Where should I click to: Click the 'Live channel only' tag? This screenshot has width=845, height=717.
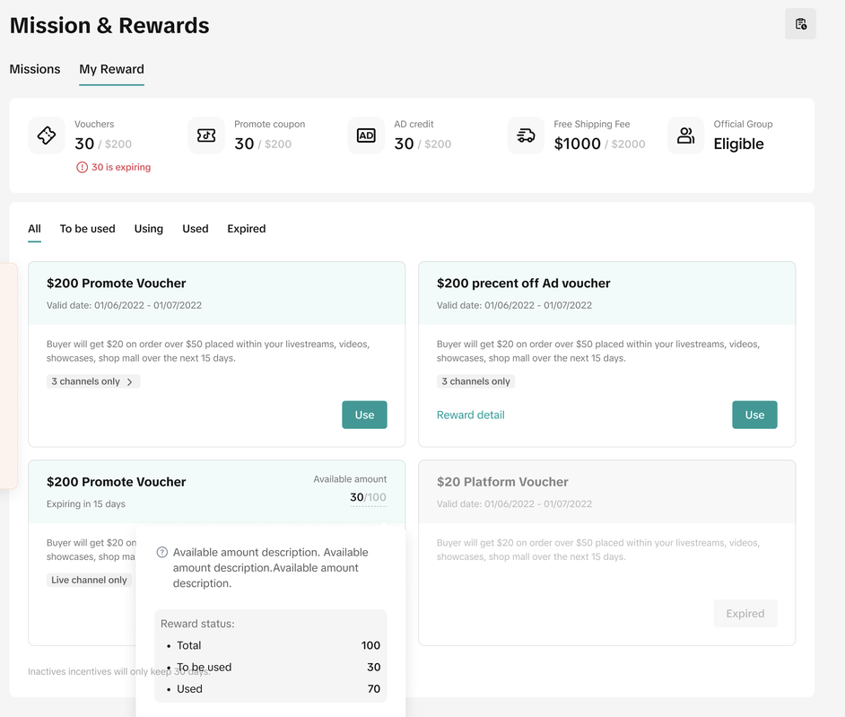pyautogui.click(x=89, y=580)
